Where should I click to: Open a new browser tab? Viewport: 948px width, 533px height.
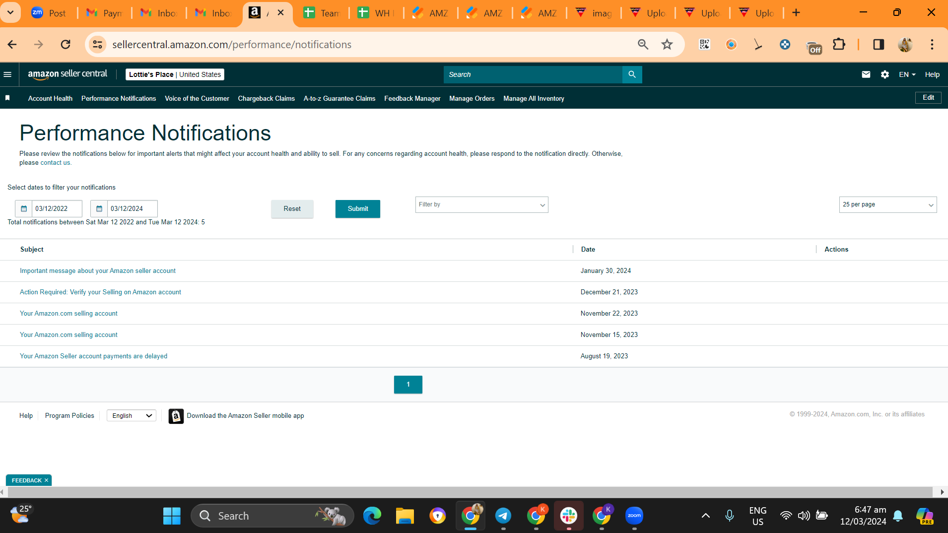click(x=796, y=13)
